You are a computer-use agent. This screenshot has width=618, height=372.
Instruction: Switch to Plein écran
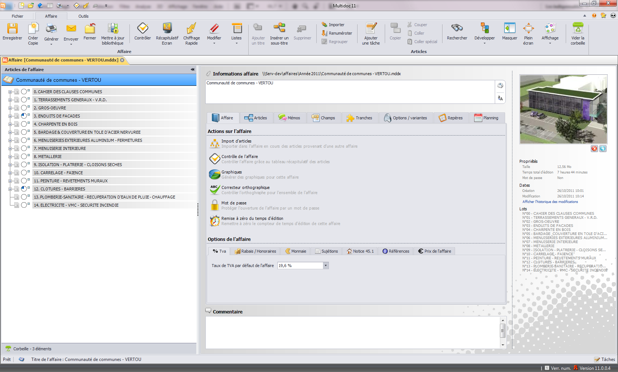tap(528, 28)
